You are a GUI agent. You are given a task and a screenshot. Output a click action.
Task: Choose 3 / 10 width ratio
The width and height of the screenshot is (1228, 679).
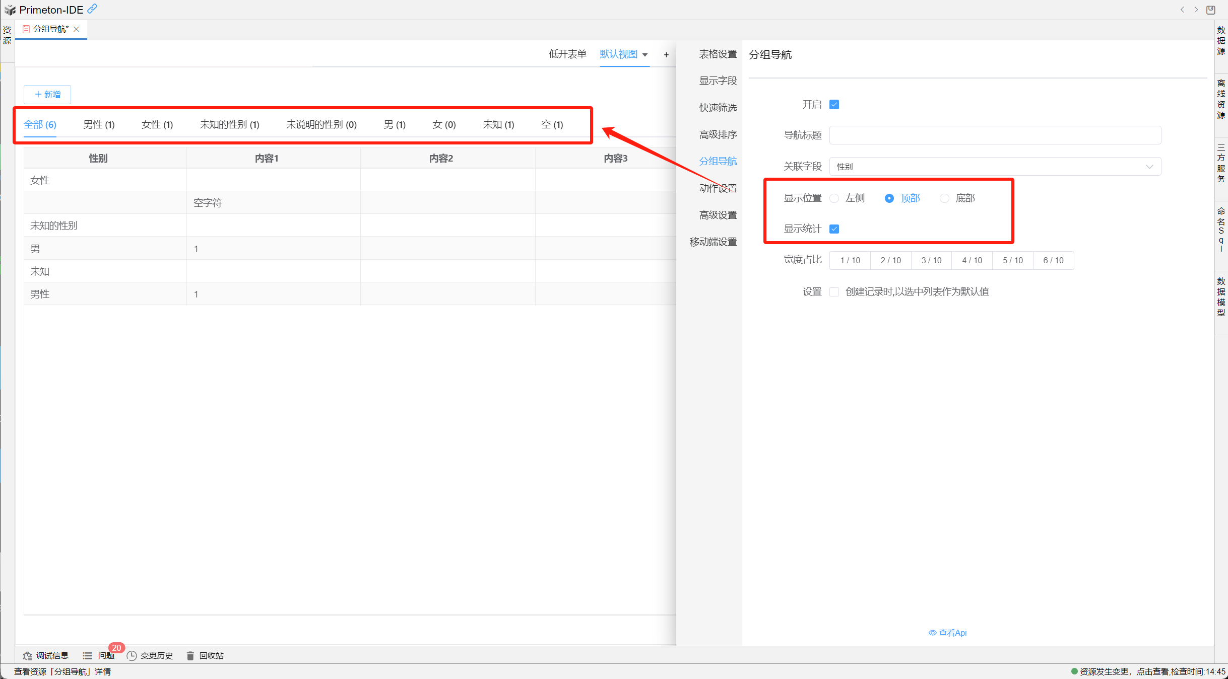(931, 260)
